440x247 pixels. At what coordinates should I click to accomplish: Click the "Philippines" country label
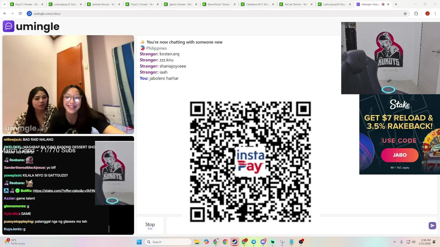click(156, 48)
